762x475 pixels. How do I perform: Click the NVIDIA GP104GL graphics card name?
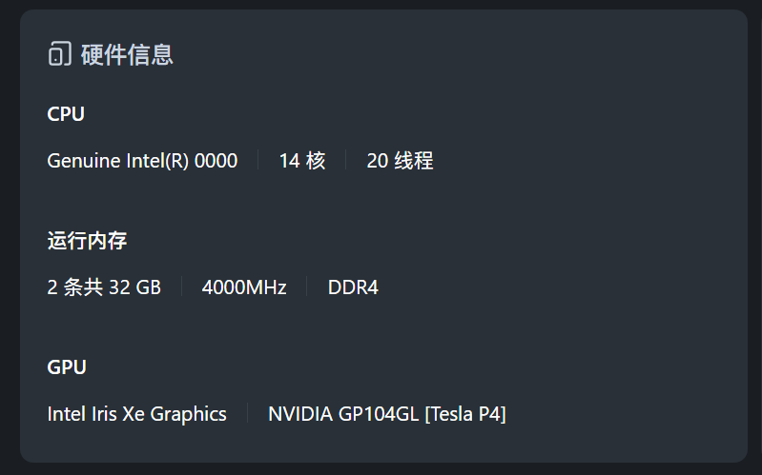click(x=343, y=414)
